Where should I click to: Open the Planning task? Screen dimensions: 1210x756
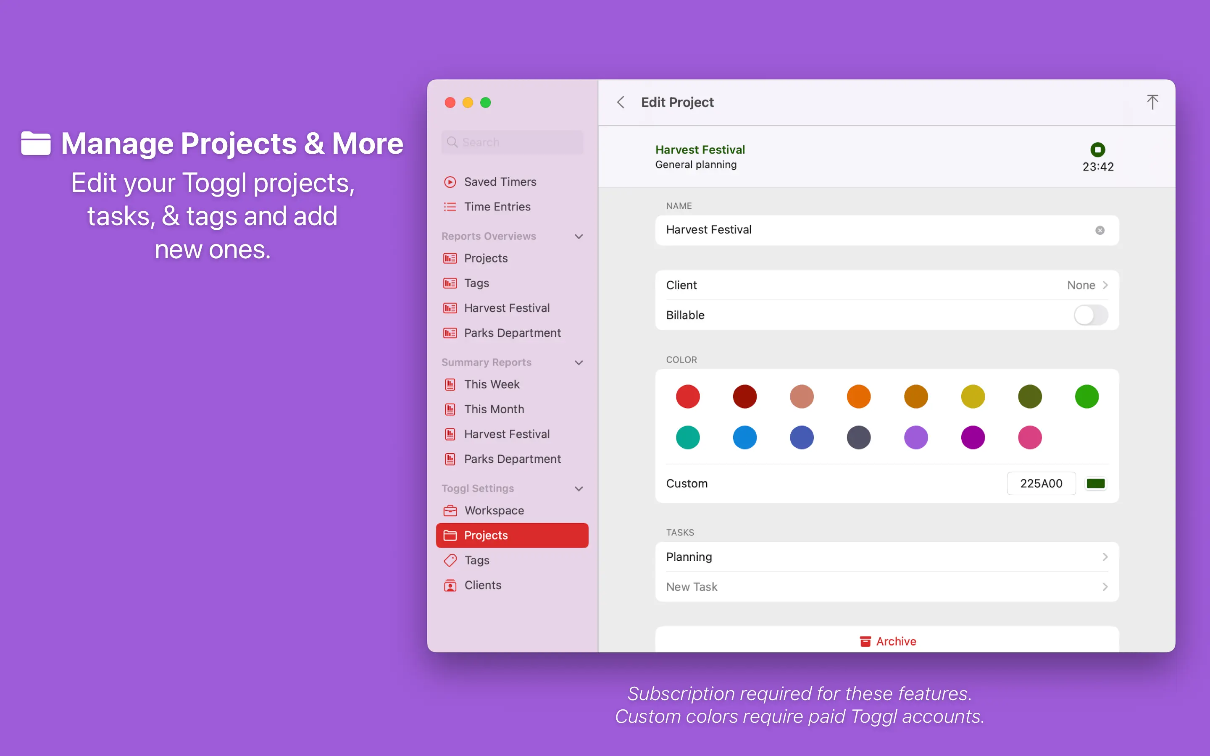point(886,556)
